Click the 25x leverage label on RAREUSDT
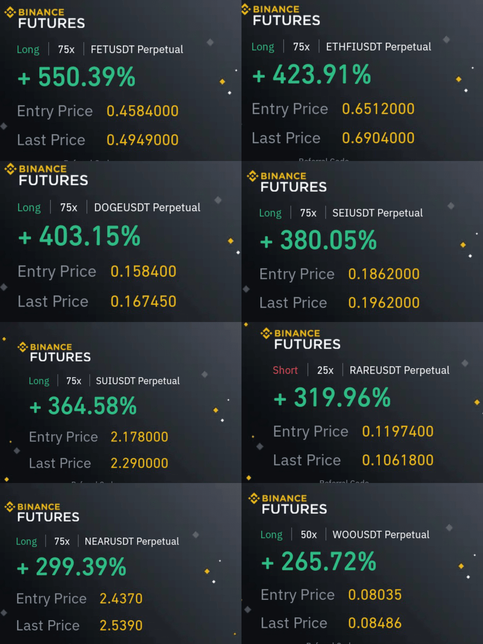This screenshot has height=644, width=483. 325,370
